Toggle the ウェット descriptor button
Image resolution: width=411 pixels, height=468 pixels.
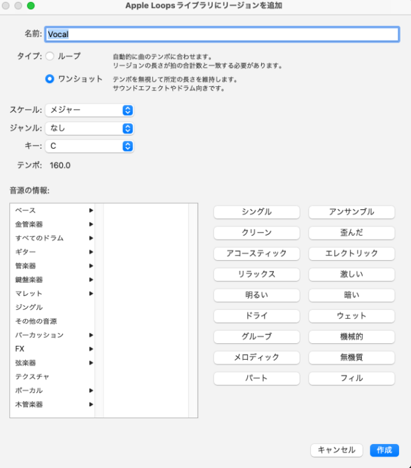352,316
